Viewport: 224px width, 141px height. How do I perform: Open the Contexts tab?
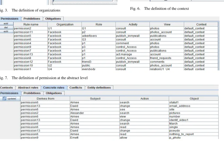(7, 87)
